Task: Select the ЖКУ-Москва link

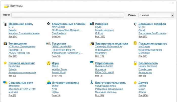Action: point(58,27)
